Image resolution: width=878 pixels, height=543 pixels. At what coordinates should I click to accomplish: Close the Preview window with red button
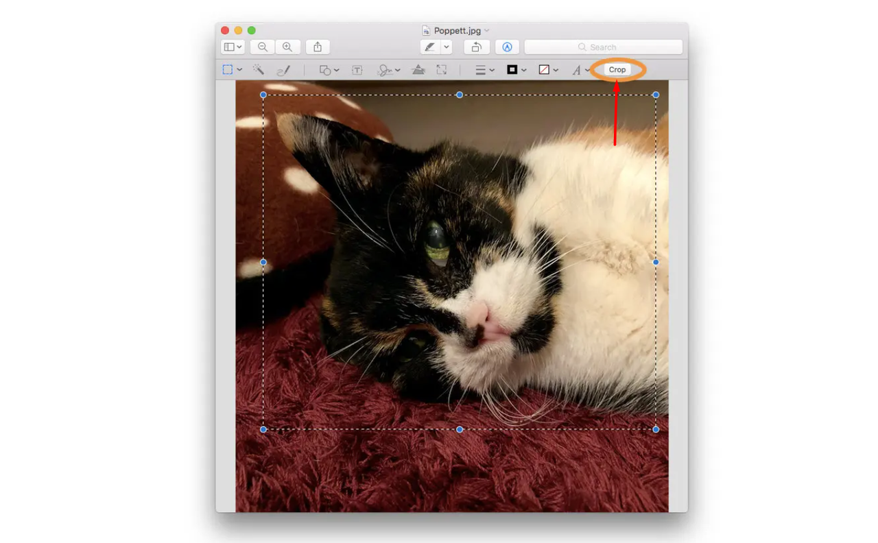225,31
